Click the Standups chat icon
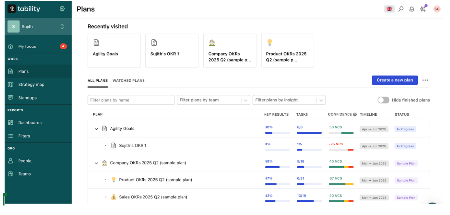450x215 pixels. click(x=11, y=98)
